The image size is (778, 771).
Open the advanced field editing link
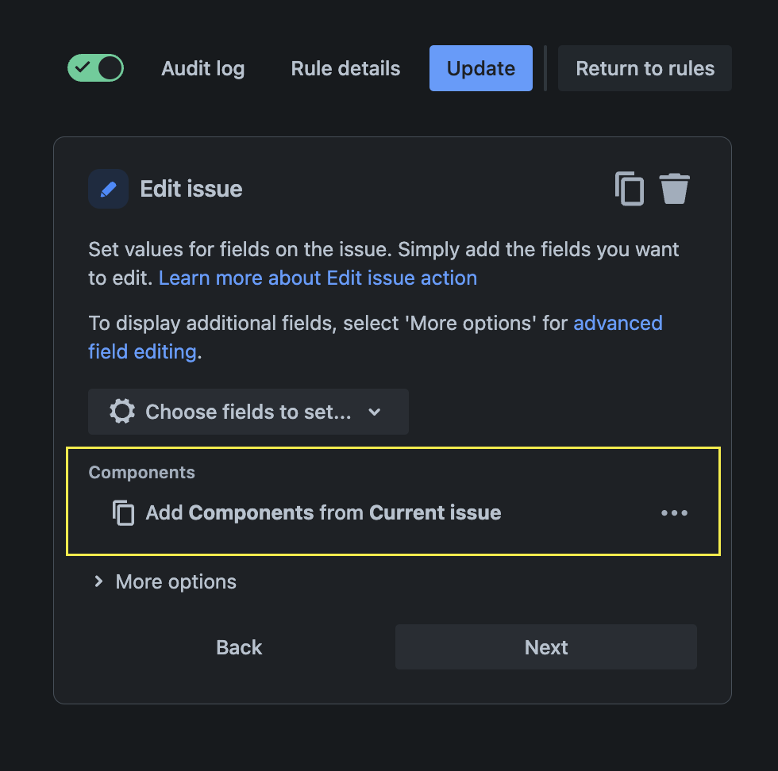[375, 337]
